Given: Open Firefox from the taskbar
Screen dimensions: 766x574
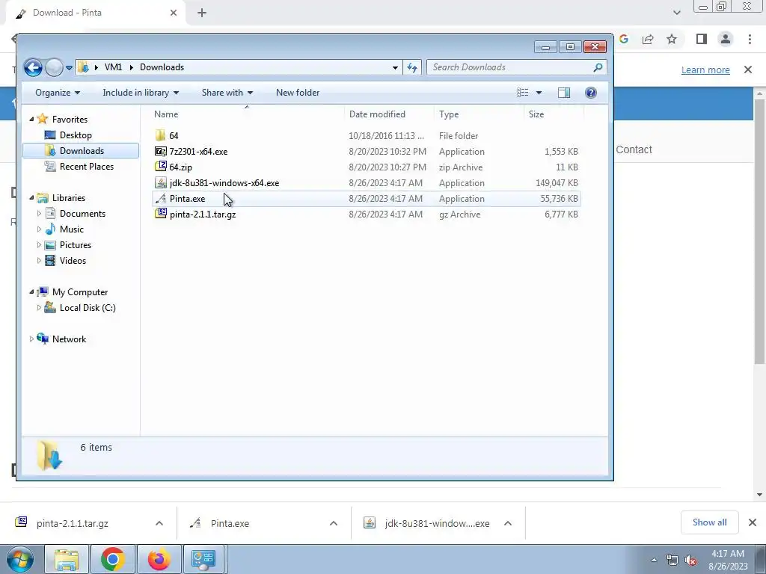Looking at the screenshot, I should pyautogui.click(x=159, y=559).
